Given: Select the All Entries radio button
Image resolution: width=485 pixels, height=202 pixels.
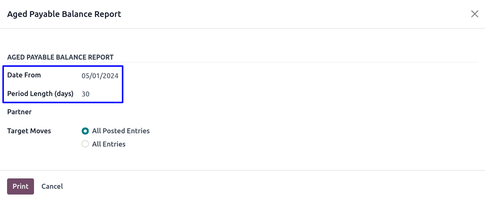Looking at the screenshot, I should click(x=85, y=144).
